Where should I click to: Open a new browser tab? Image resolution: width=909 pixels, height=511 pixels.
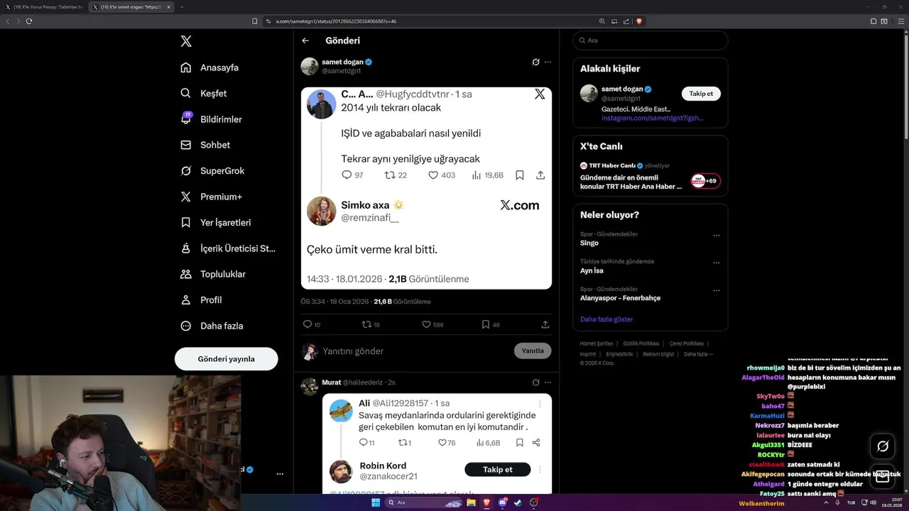[x=182, y=7]
